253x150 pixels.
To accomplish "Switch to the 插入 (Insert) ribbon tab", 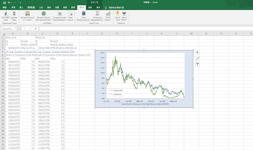I will tap(21, 7).
